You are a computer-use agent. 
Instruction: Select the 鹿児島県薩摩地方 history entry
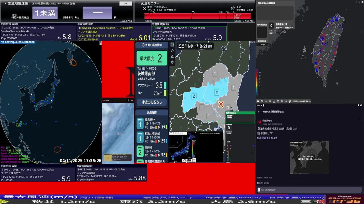coord(152,161)
